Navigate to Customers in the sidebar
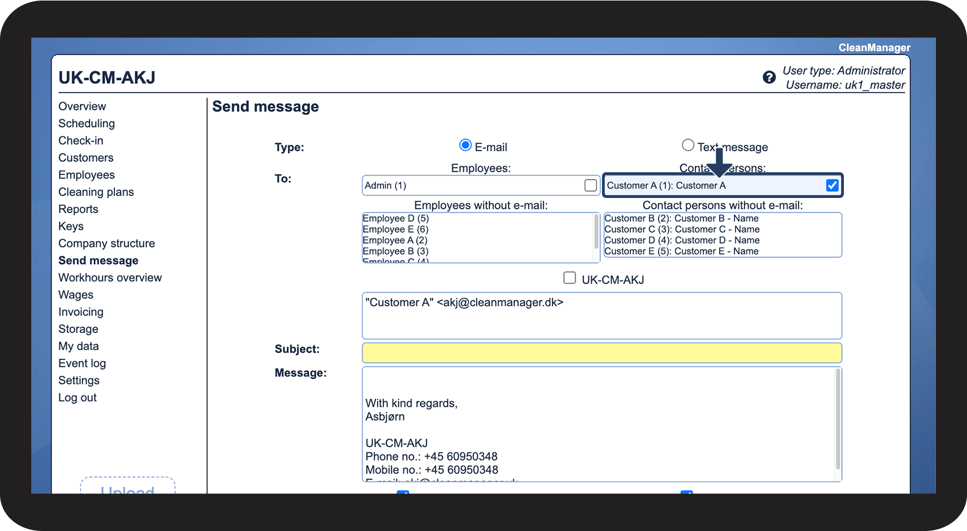Viewport: 967px width, 531px height. click(x=86, y=158)
